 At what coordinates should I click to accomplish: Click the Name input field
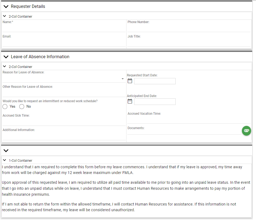64,28
